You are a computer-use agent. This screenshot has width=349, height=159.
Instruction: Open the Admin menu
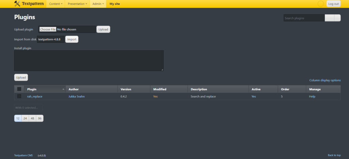pos(98,4)
